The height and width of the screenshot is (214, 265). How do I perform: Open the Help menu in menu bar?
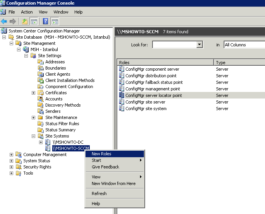click(79, 12)
